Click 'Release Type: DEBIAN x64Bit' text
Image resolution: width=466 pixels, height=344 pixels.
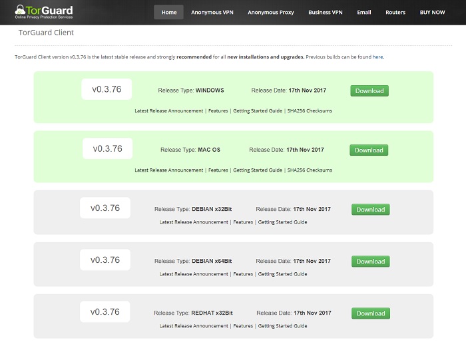tap(193, 261)
